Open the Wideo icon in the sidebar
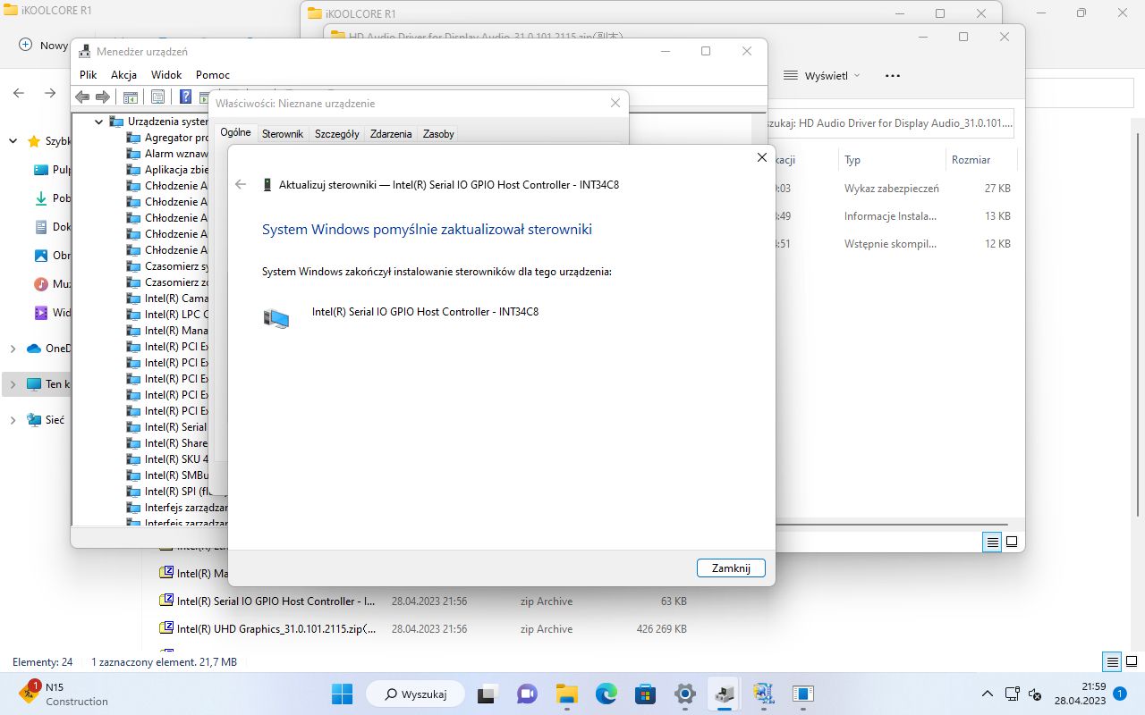Image resolution: width=1145 pixels, height=715 pixels. 40,312
